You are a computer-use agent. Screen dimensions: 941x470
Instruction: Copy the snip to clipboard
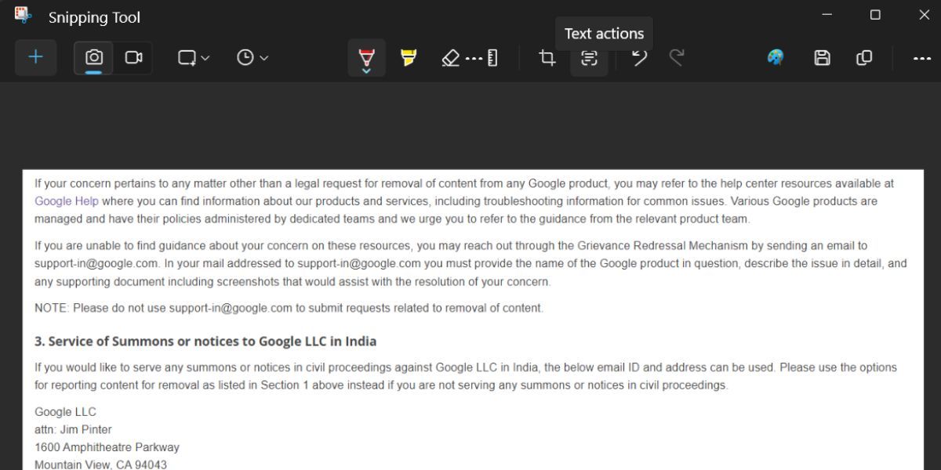click(864, 57)
